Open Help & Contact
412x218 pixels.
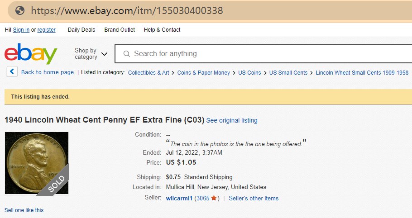162,30
